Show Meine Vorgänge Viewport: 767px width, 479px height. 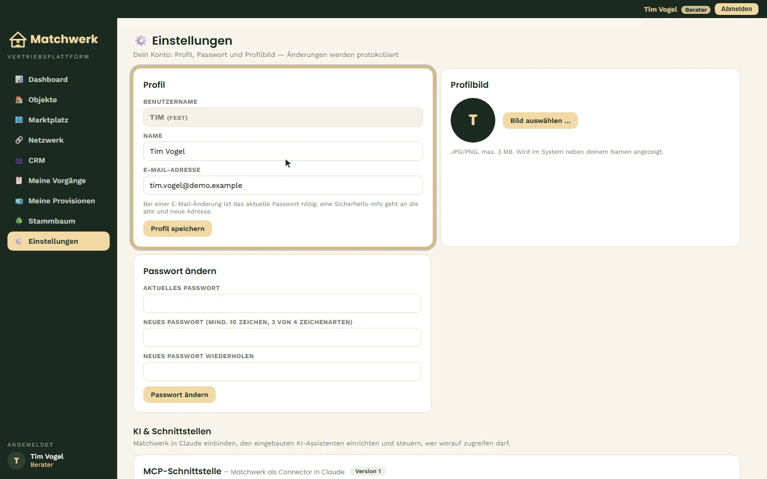coord(59,180)
